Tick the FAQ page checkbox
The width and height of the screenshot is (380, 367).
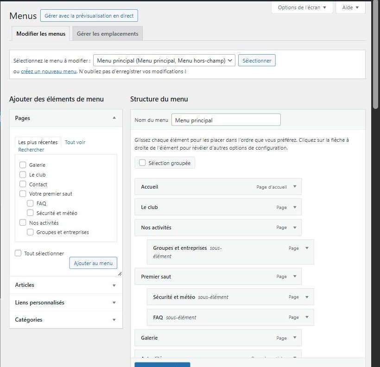[x=30, y=203]
